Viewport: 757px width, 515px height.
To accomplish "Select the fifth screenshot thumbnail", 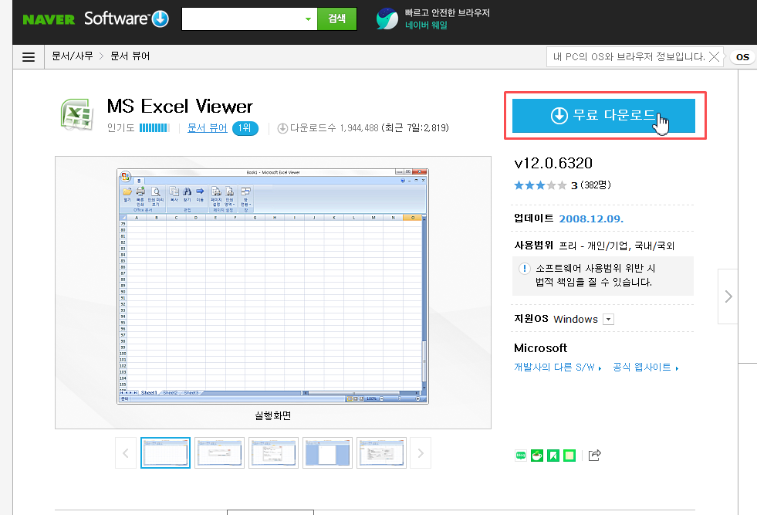I will point(381,453).
